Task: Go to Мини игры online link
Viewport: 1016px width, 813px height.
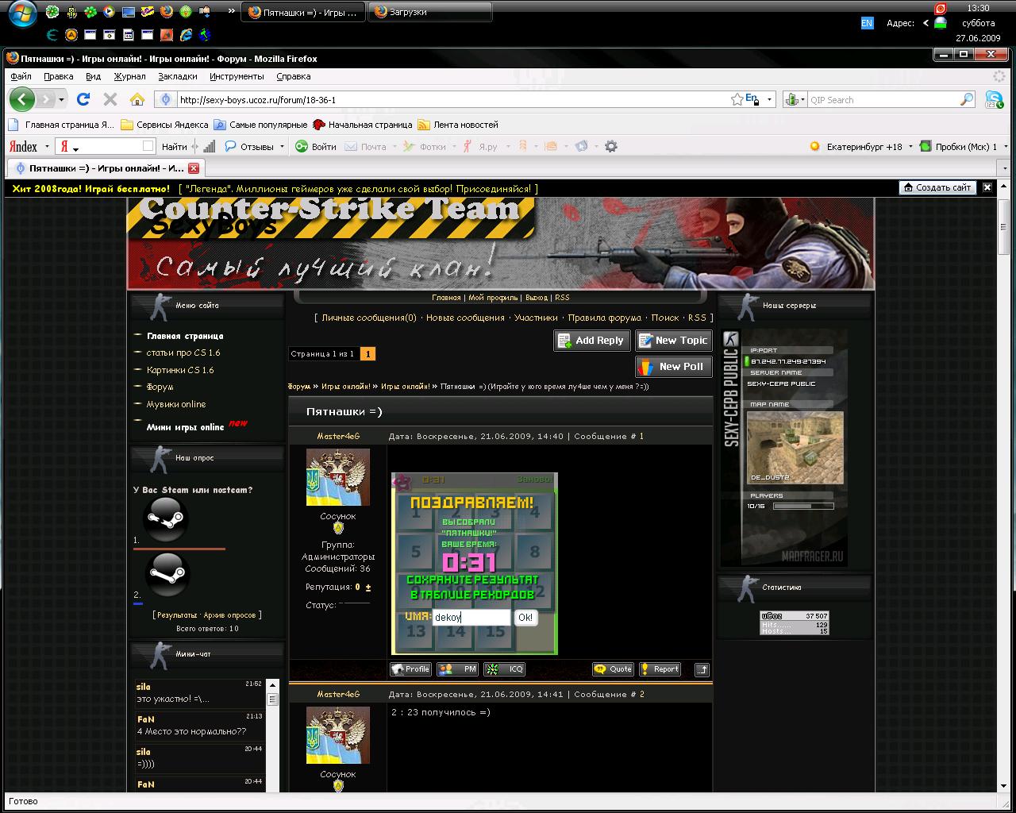Action: pos(185,427)
